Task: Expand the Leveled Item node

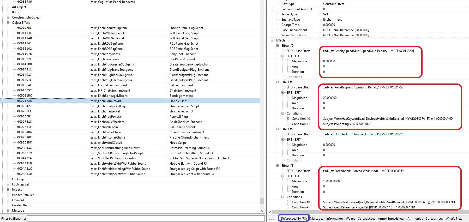Action: 8,205
